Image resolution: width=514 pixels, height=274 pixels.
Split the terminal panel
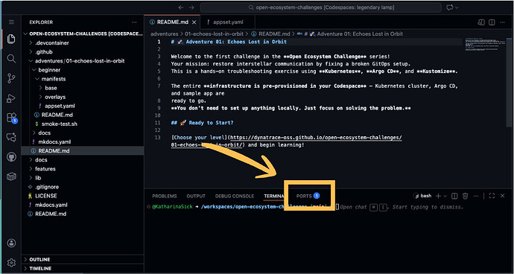454,196
